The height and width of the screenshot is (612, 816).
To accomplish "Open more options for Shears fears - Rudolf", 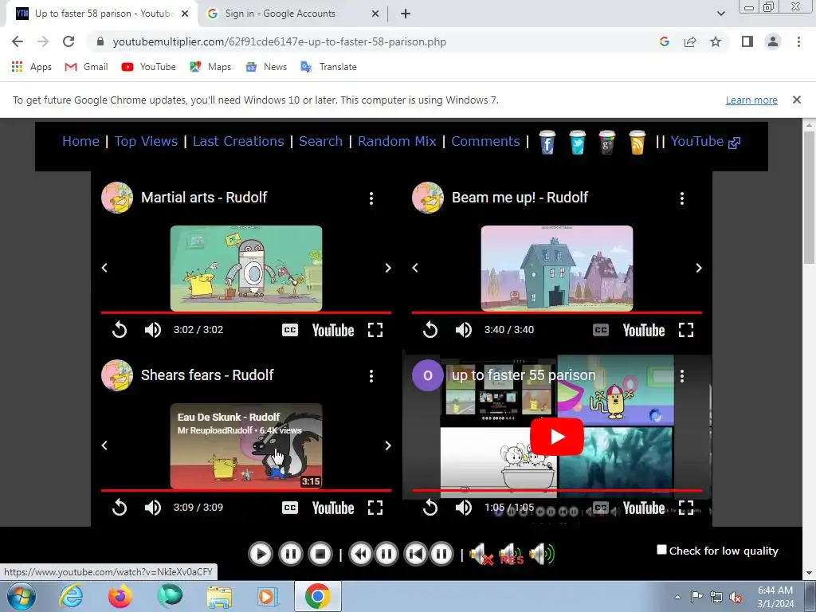I will pos(371,376).
